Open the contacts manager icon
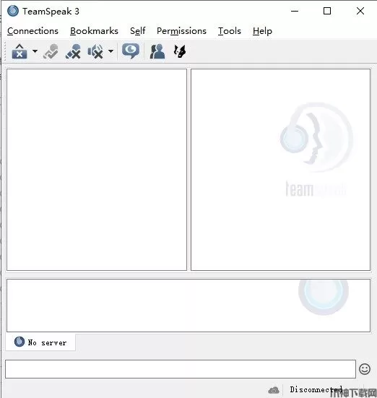This screenshot has width=377, height=398. tap(157, 51)
